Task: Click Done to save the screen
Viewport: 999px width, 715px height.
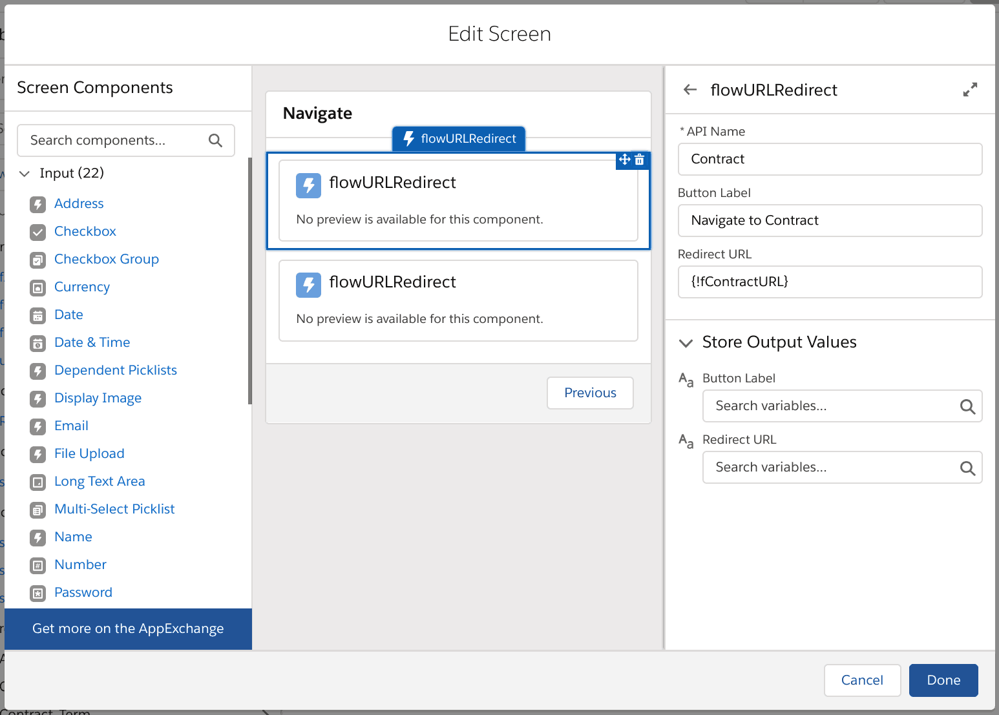Action: click(943, 680)
